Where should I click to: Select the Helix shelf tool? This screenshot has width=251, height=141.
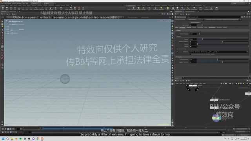(x=83, y=8)
